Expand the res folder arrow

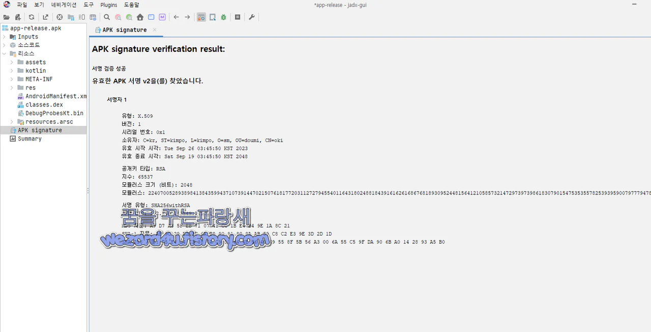pos(12,88)
